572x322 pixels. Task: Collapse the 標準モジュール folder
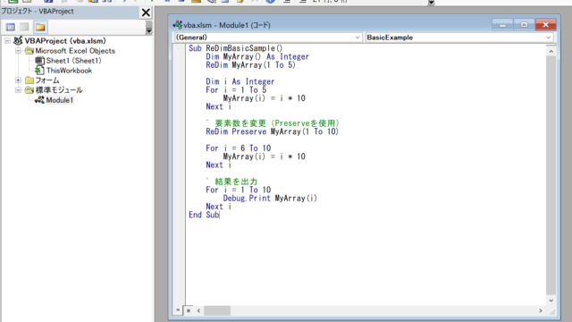[18, 90]
